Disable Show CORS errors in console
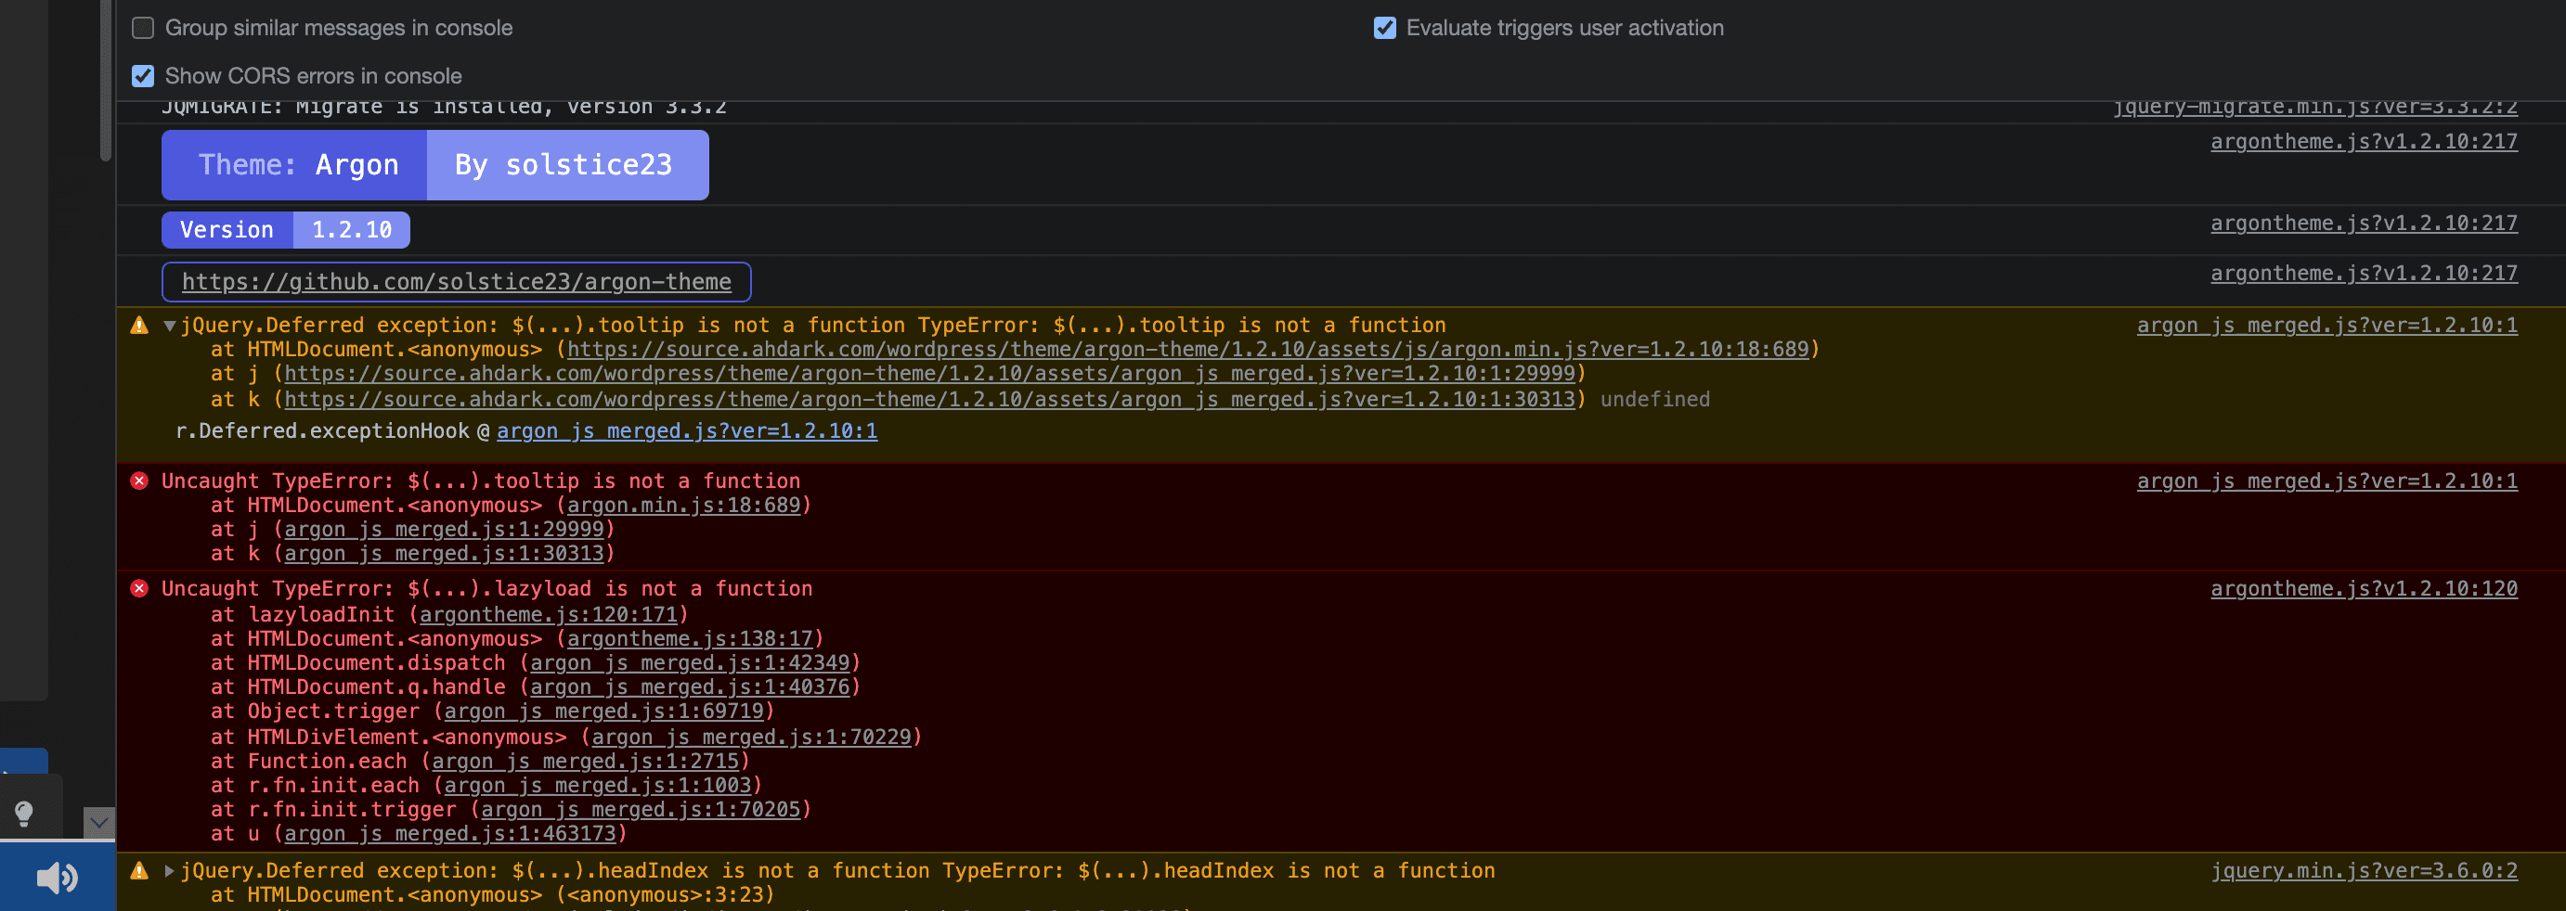The image size is (2566, 911). (x=142, y=76)
